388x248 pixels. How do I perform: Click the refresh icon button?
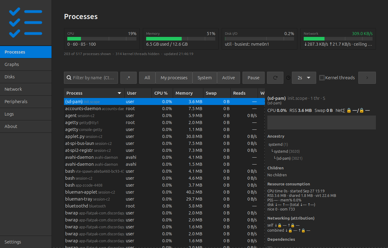pyautogui.click(x=275, y=78)
